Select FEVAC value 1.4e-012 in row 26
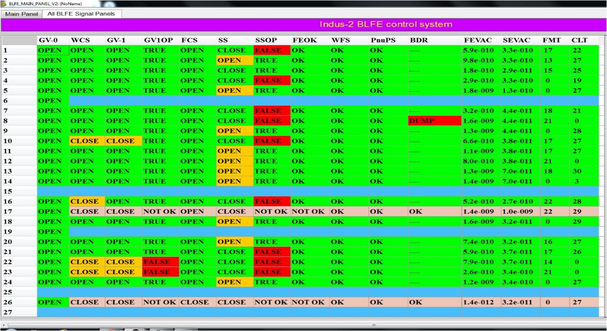The height and width of the screenshot is (331, 607). [481, 302]
